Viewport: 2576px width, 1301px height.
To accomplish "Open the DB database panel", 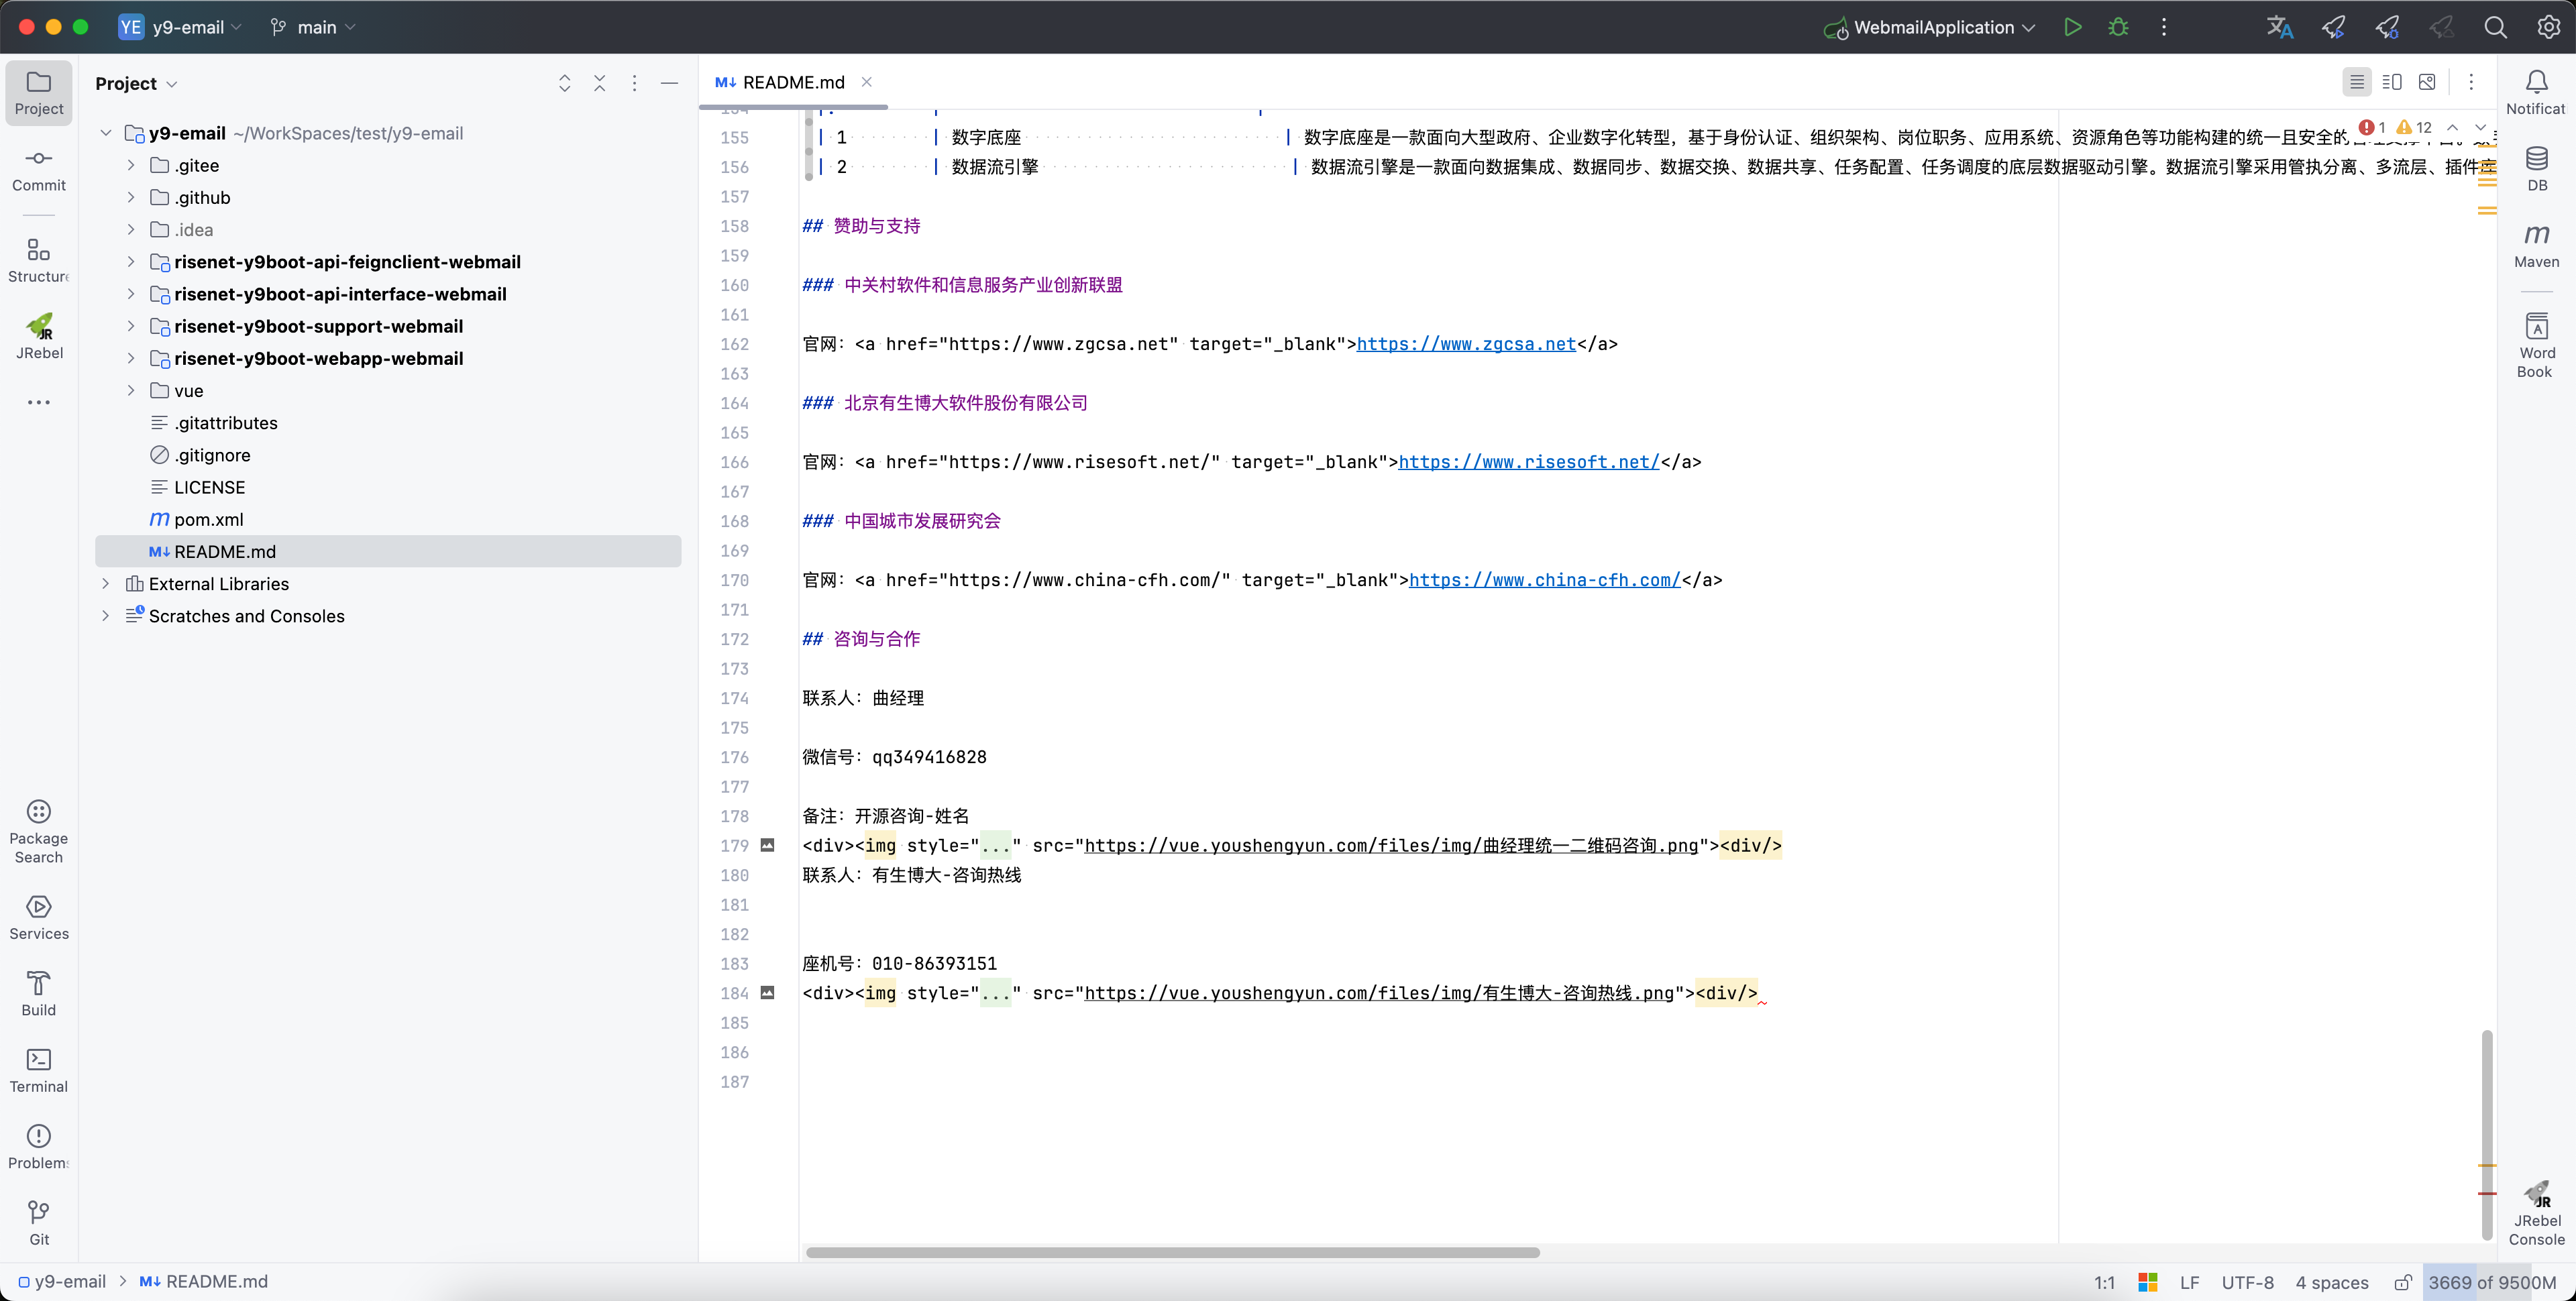I will [2536, 168].
